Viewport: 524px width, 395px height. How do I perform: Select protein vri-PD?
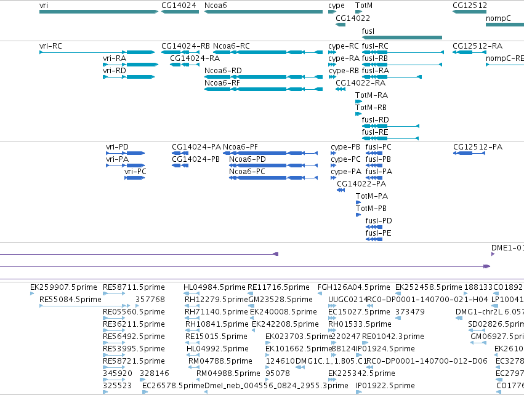point(126,153)
